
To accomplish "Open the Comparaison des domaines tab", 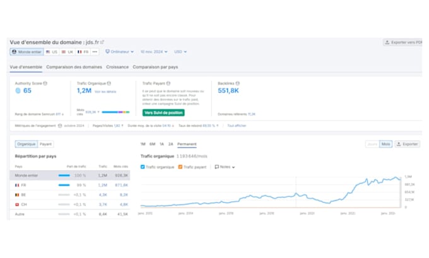I will [74, 67].
